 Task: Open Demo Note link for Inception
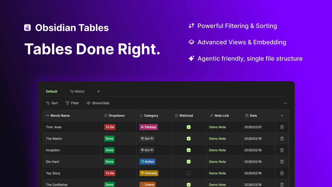click(217, 150)
